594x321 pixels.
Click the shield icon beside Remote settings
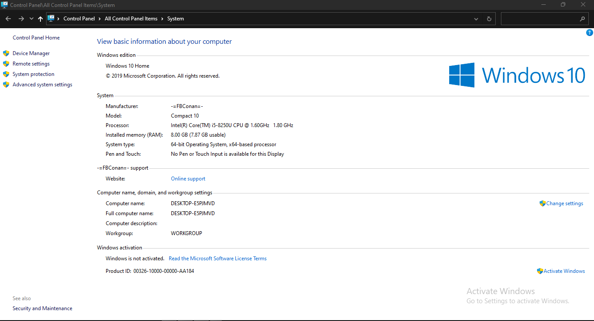click(6, 64)
